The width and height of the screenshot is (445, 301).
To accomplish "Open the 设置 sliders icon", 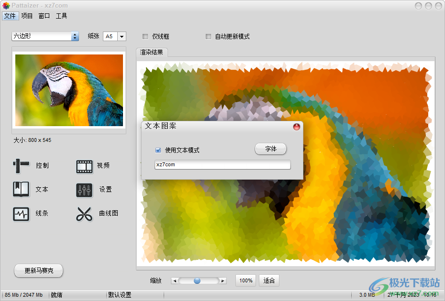I will point(84,190).
